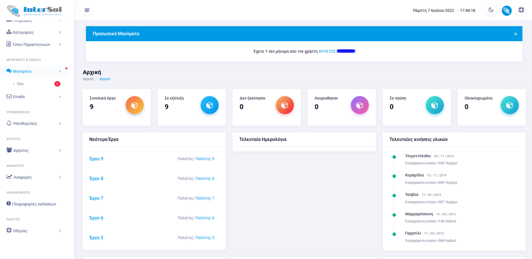Click the teal Ολοκληρωμένα cube icon
This screenshot has width=532, height=259.
click(510, 105)
